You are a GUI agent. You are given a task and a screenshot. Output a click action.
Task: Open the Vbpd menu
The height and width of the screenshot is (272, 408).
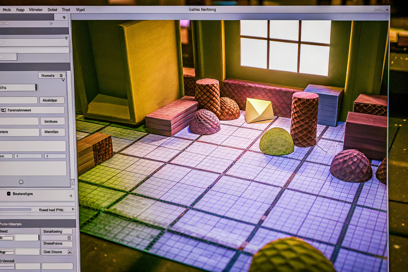tap(80, 10)
